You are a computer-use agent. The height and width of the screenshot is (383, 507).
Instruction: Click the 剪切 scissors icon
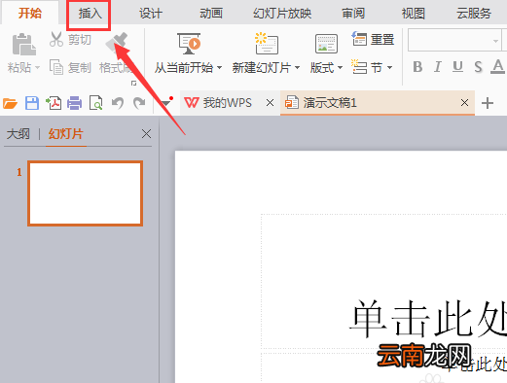(56, 39)
